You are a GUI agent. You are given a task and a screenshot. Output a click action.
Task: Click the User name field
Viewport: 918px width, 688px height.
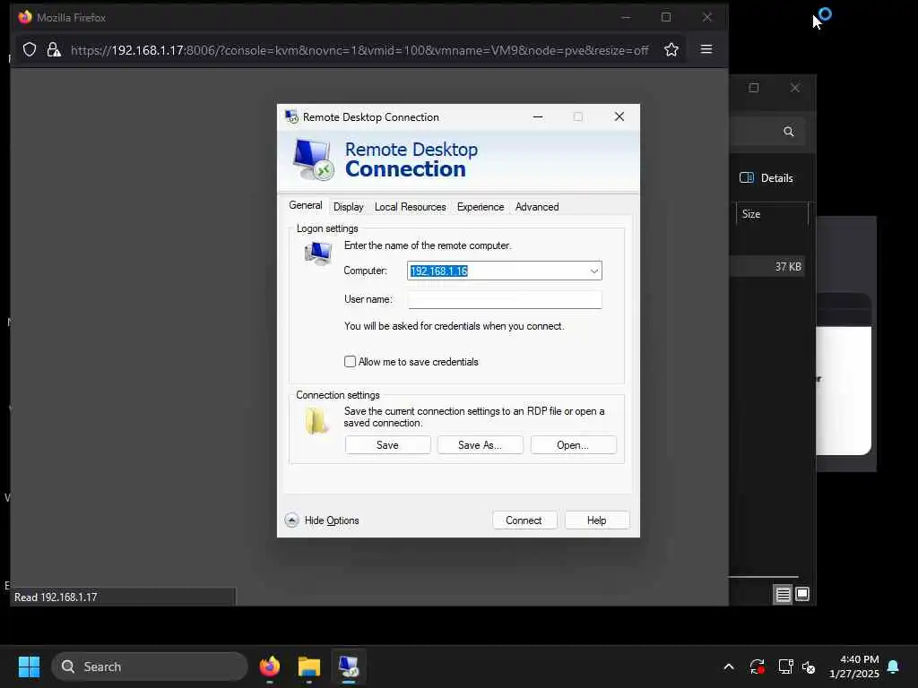[505, 299]
